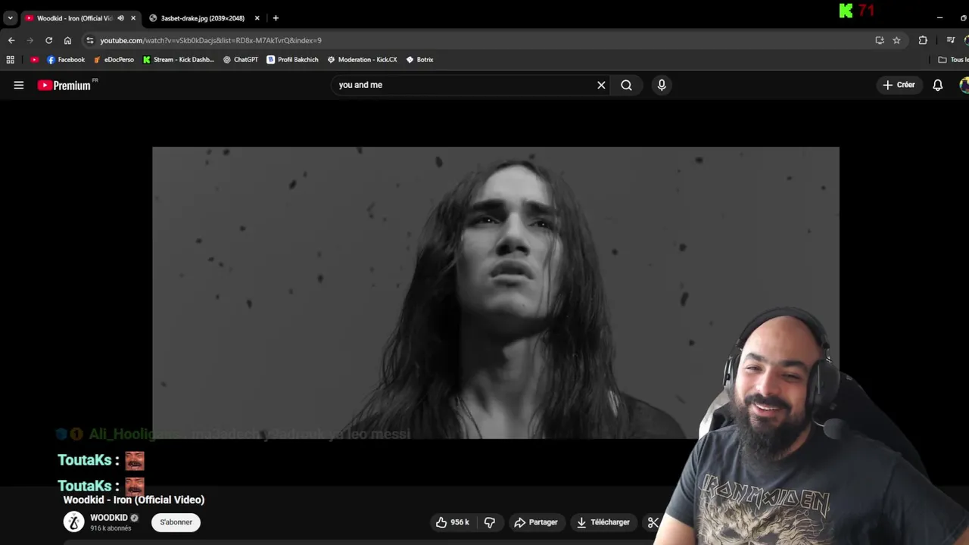The height and width of the screenshot is (545, 969).
Task: Close the Woodkid - Iron tab
Action: click(133, 18)
